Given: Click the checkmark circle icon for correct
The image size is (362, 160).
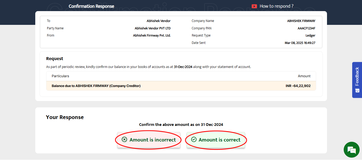Looking at the screenshot, I should coord(194,139).
